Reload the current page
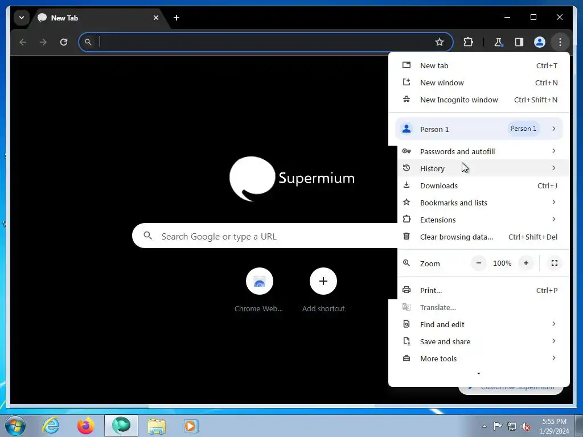 64,42
